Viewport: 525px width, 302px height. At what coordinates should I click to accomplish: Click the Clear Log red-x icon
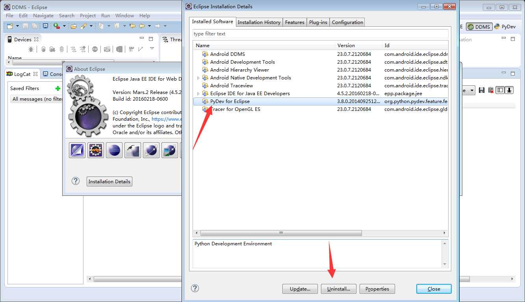(491, 90)
